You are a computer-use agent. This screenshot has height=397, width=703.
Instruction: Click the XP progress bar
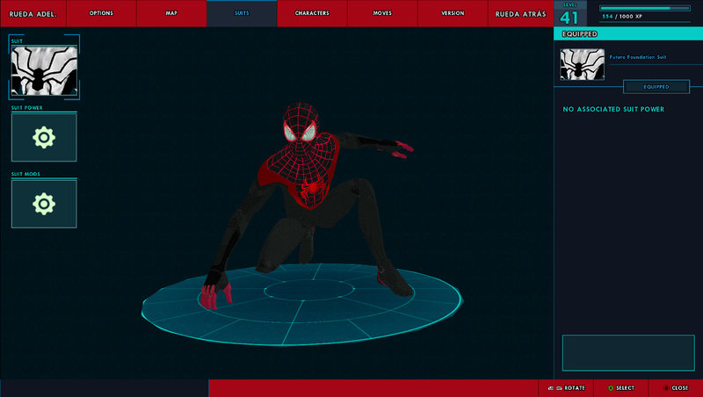click(x=645, y=8)
